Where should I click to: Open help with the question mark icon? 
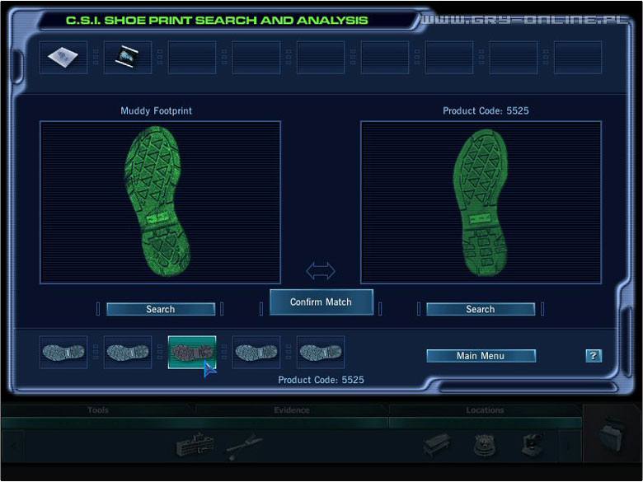tap(594, 355)
